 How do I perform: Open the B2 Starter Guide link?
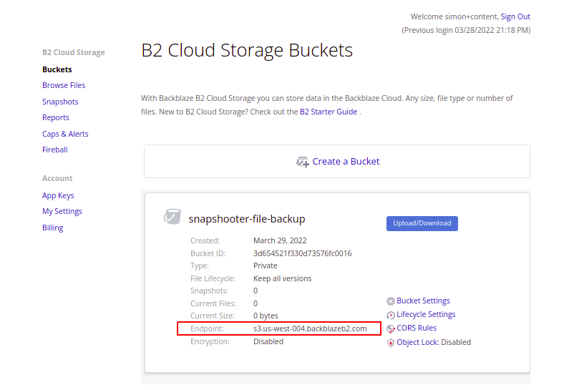(329, 112)
